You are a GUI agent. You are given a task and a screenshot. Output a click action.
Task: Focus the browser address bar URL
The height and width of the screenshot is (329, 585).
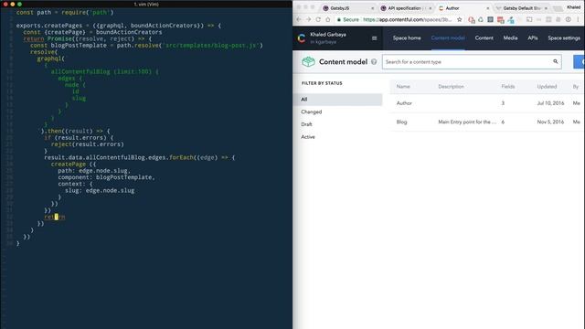(x=407, y=20)
